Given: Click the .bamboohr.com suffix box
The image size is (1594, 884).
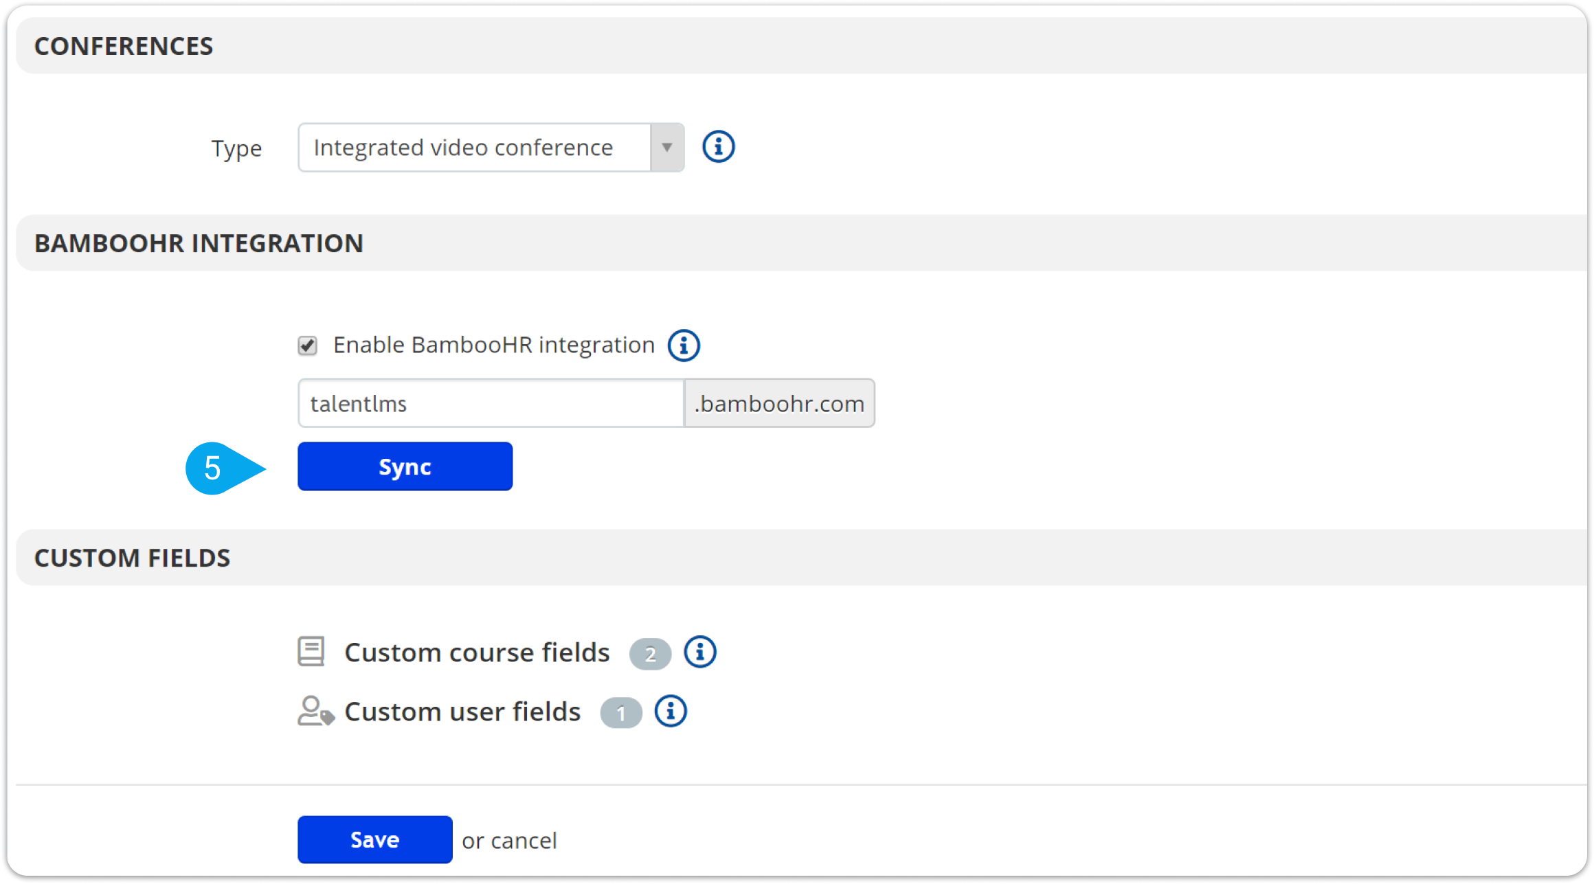Looking at the screenshot, I should pos(779,403).
